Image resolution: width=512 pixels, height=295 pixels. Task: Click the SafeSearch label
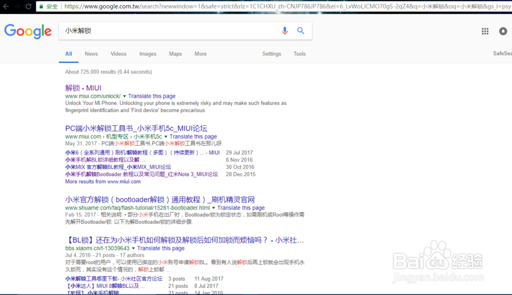point(502,54)
